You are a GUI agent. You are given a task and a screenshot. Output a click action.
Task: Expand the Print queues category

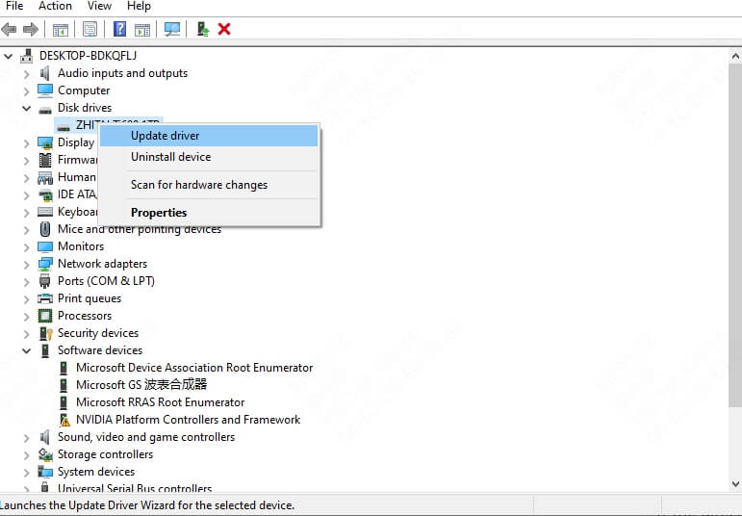[27, 299]
